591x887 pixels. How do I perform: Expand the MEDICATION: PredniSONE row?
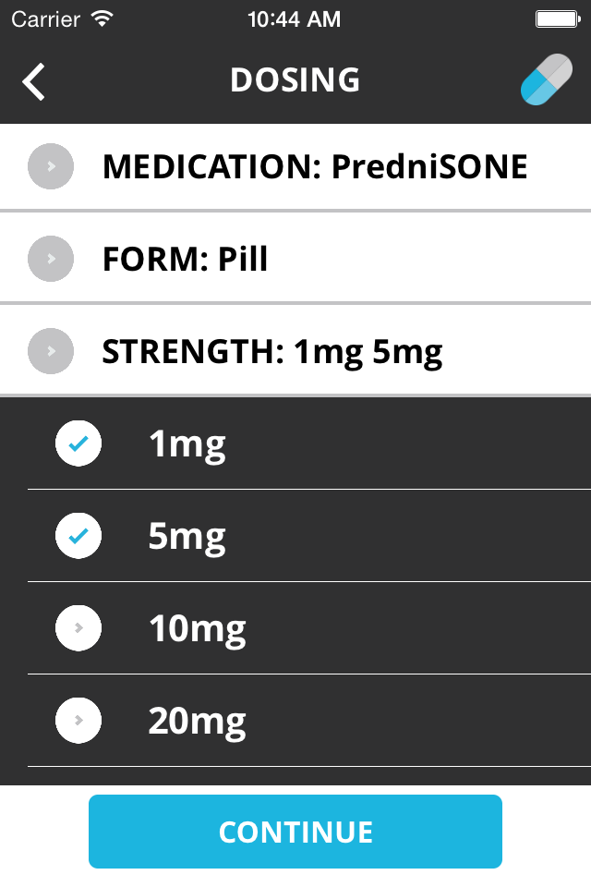coord(295,167)
